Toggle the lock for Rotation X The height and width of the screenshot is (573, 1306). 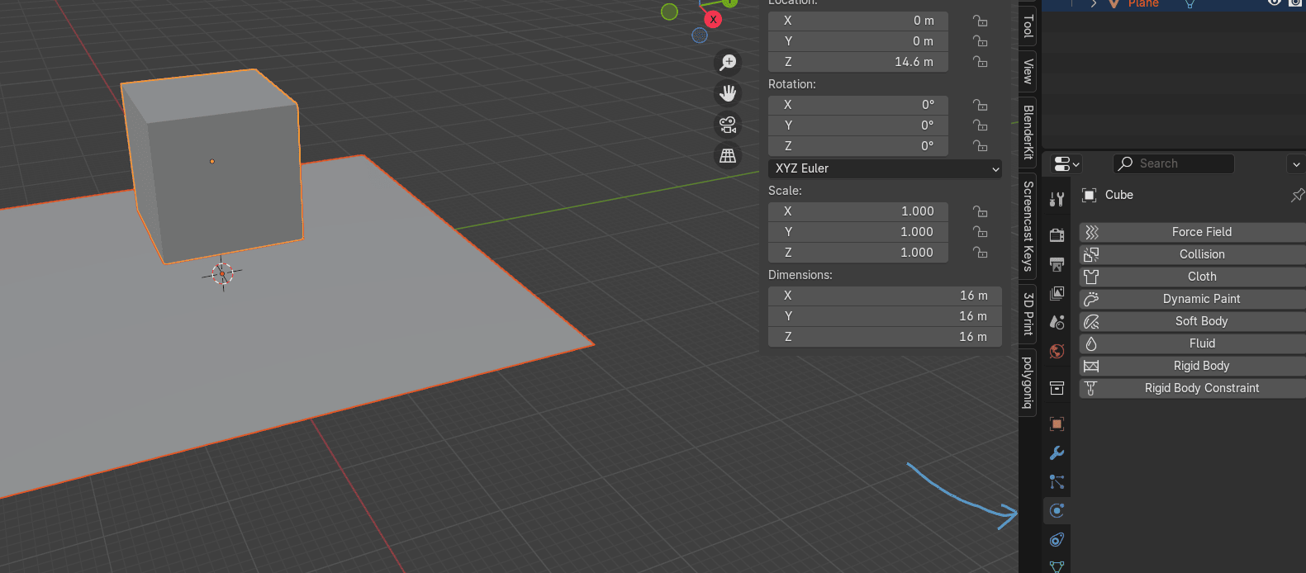pos(981,105)
